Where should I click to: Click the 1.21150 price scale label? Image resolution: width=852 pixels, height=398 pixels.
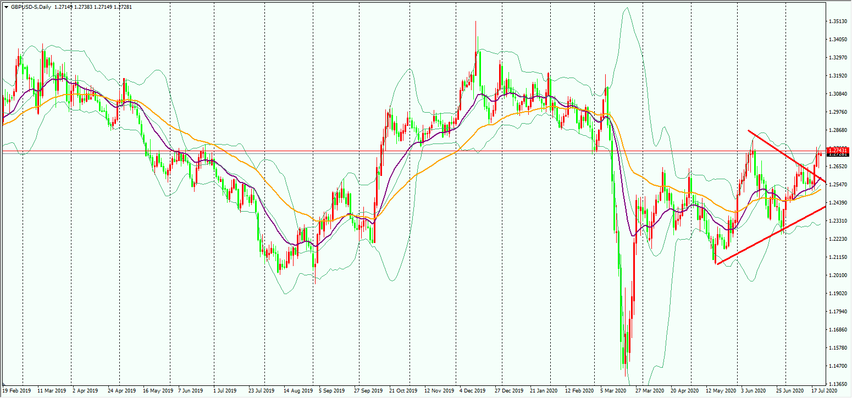[837, 257]
